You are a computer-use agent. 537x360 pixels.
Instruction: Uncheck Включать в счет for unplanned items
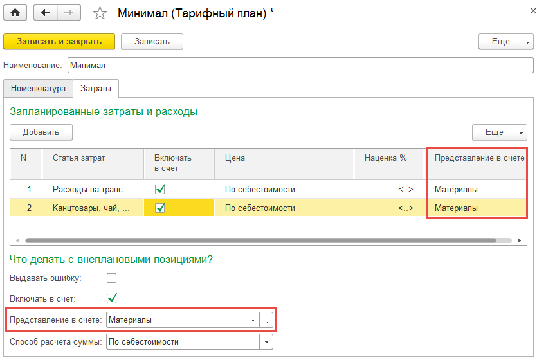pos(112,298)
